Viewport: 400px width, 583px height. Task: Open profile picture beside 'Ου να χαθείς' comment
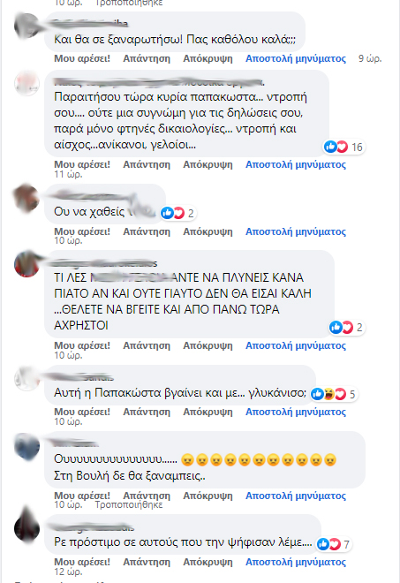[x=26, y=198]
